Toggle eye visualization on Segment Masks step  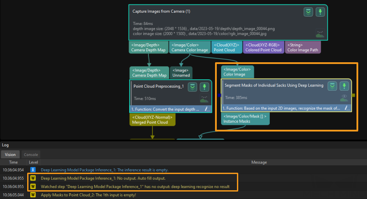[344, 96]
